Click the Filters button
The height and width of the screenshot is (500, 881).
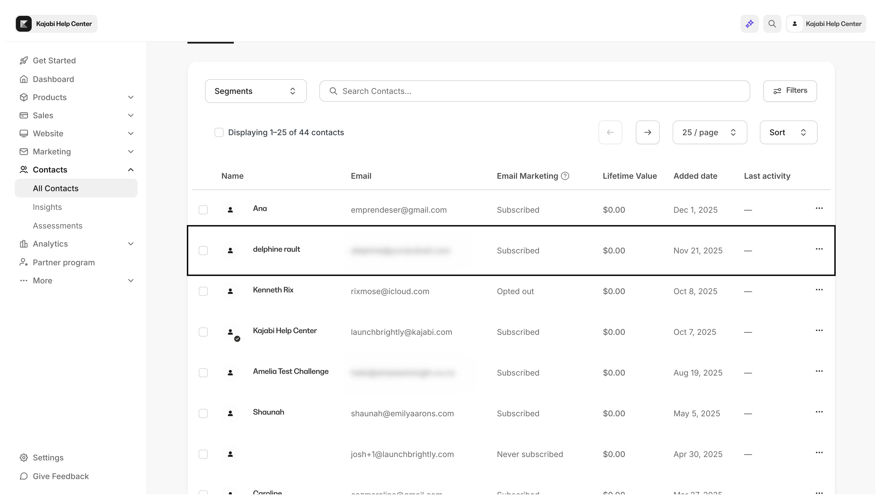pos(790,91)
